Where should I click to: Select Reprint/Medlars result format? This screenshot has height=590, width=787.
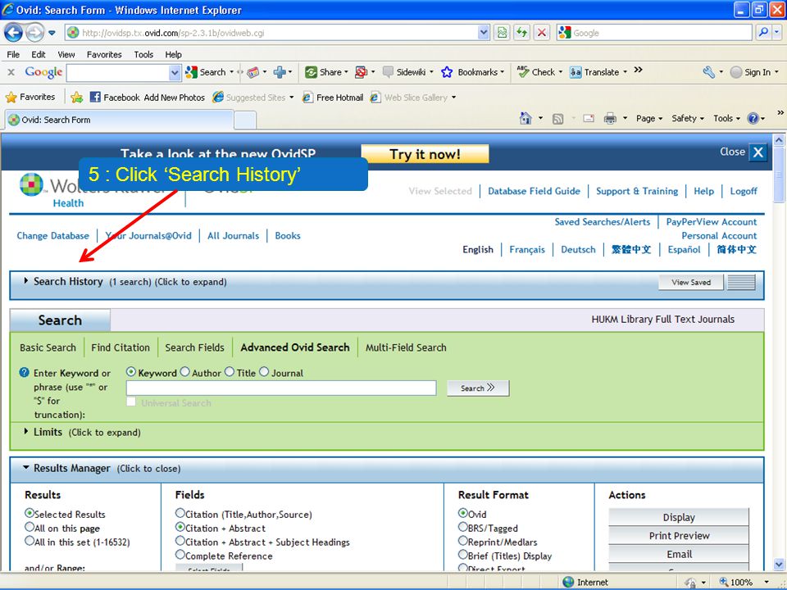(462, 541)
